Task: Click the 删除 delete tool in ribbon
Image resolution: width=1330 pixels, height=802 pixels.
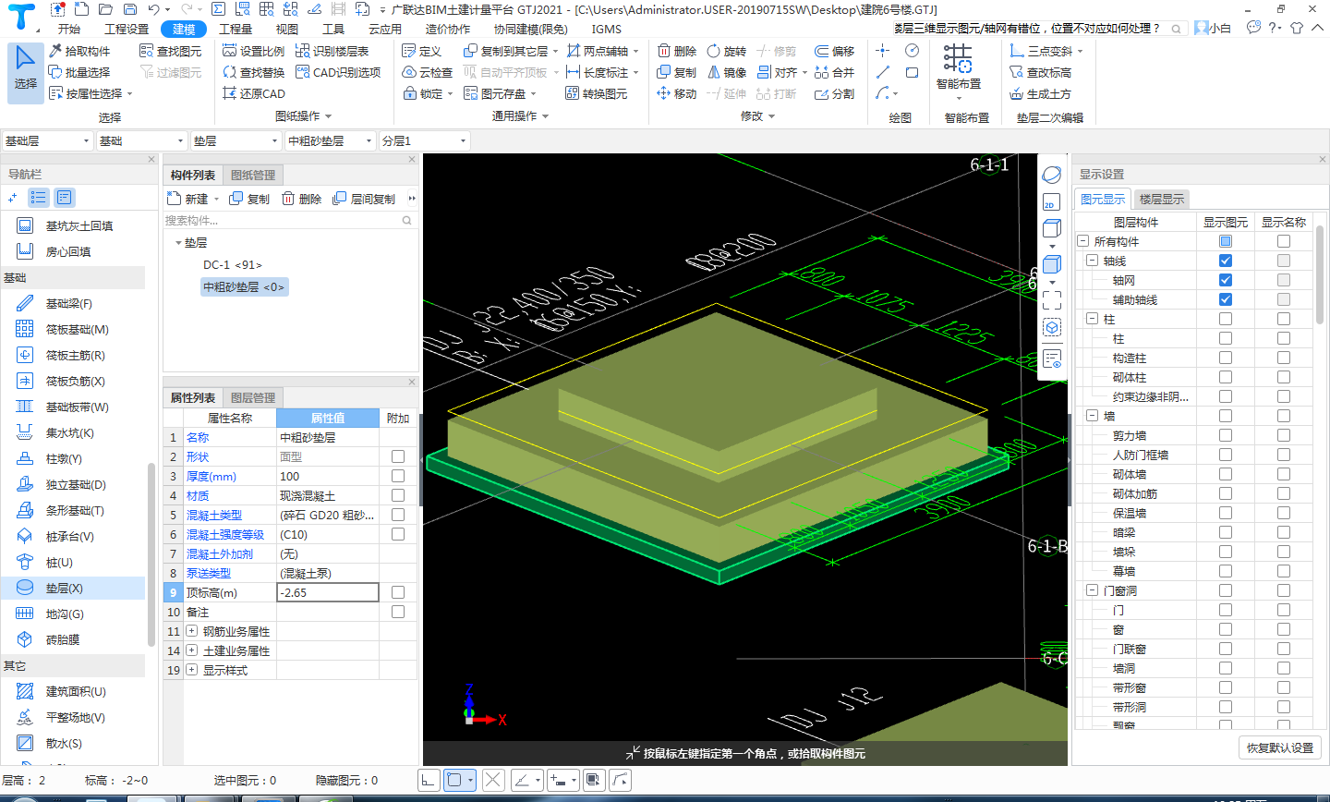Action: 677,51
